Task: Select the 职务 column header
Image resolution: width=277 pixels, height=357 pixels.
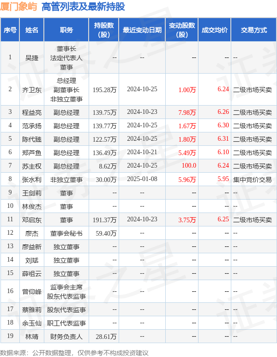Action: point(66,30)
